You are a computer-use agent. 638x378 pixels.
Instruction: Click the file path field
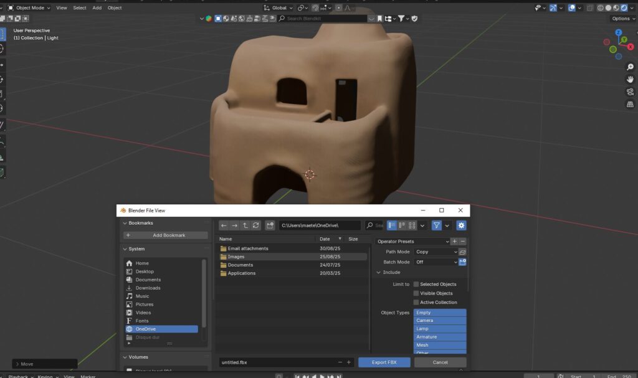click(320, 225)
